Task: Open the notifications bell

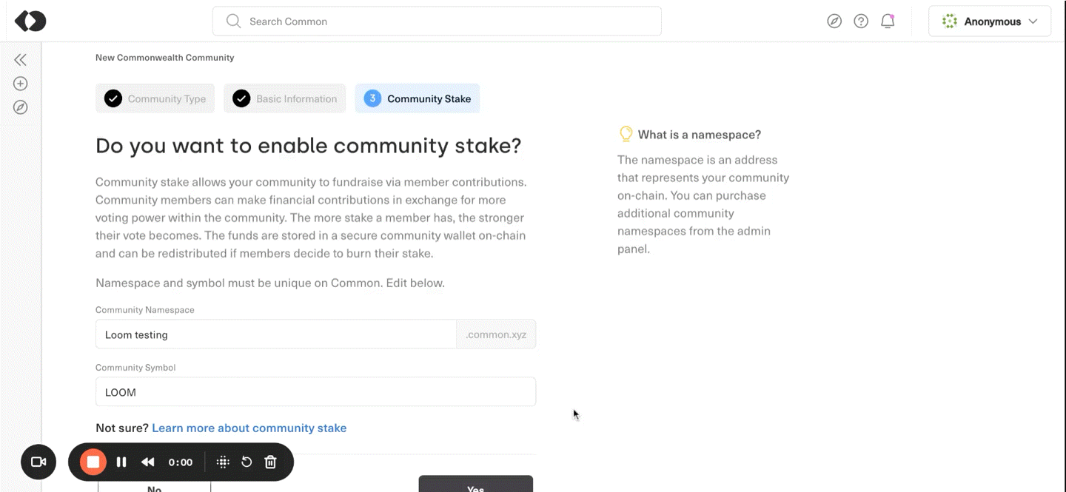Action: [888, 21]
